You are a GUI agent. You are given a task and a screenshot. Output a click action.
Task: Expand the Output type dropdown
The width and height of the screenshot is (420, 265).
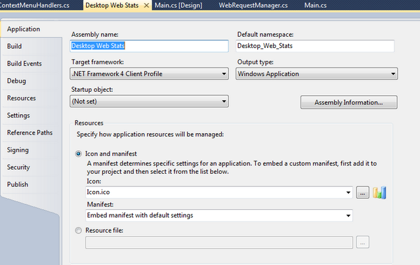tap(316, 74)
